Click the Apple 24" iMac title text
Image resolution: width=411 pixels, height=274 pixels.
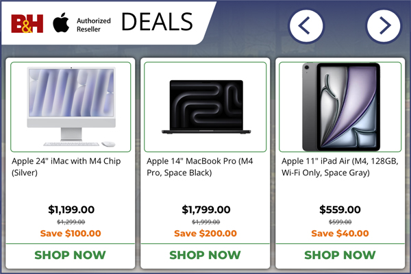point(63,166)
